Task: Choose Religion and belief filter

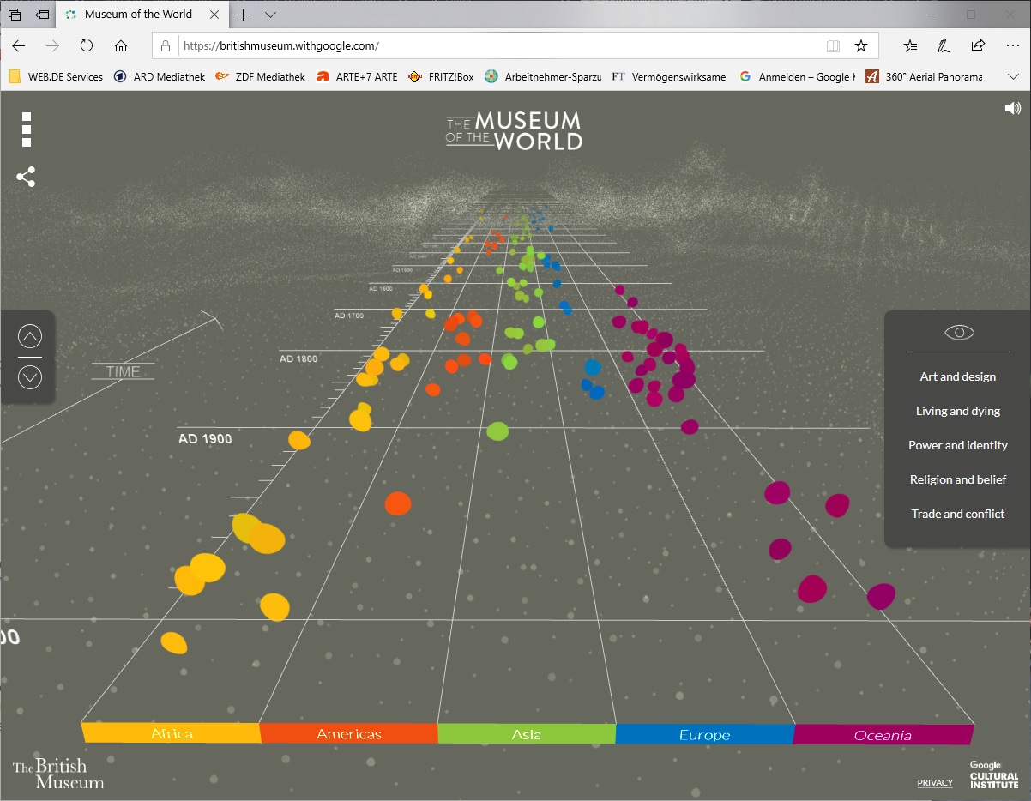Action: pos(958,479)
